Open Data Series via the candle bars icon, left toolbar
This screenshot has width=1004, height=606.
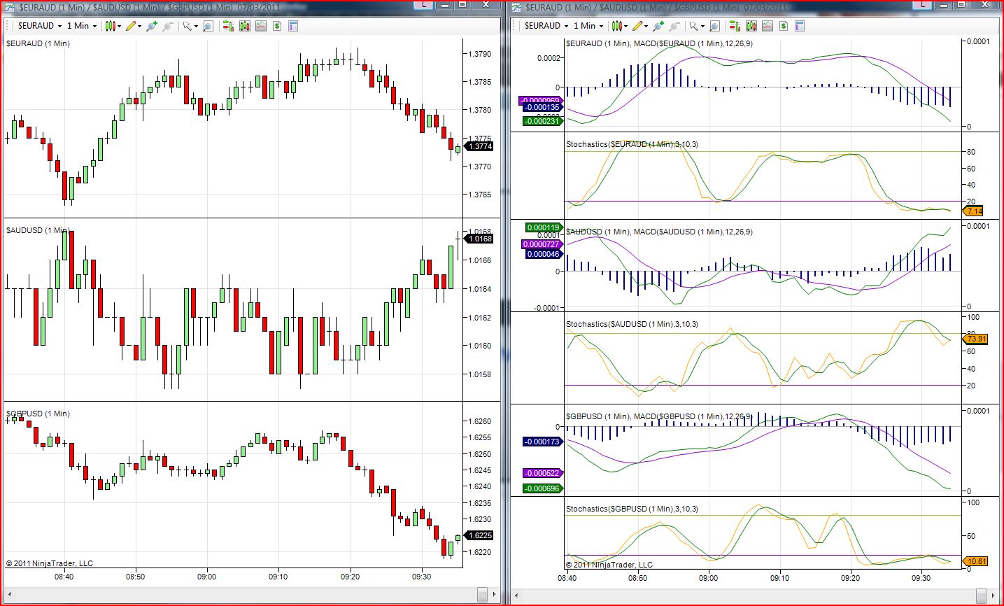[244, 26]
